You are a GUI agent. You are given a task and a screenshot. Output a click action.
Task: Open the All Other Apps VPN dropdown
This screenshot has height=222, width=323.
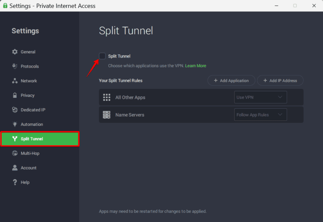260,97
